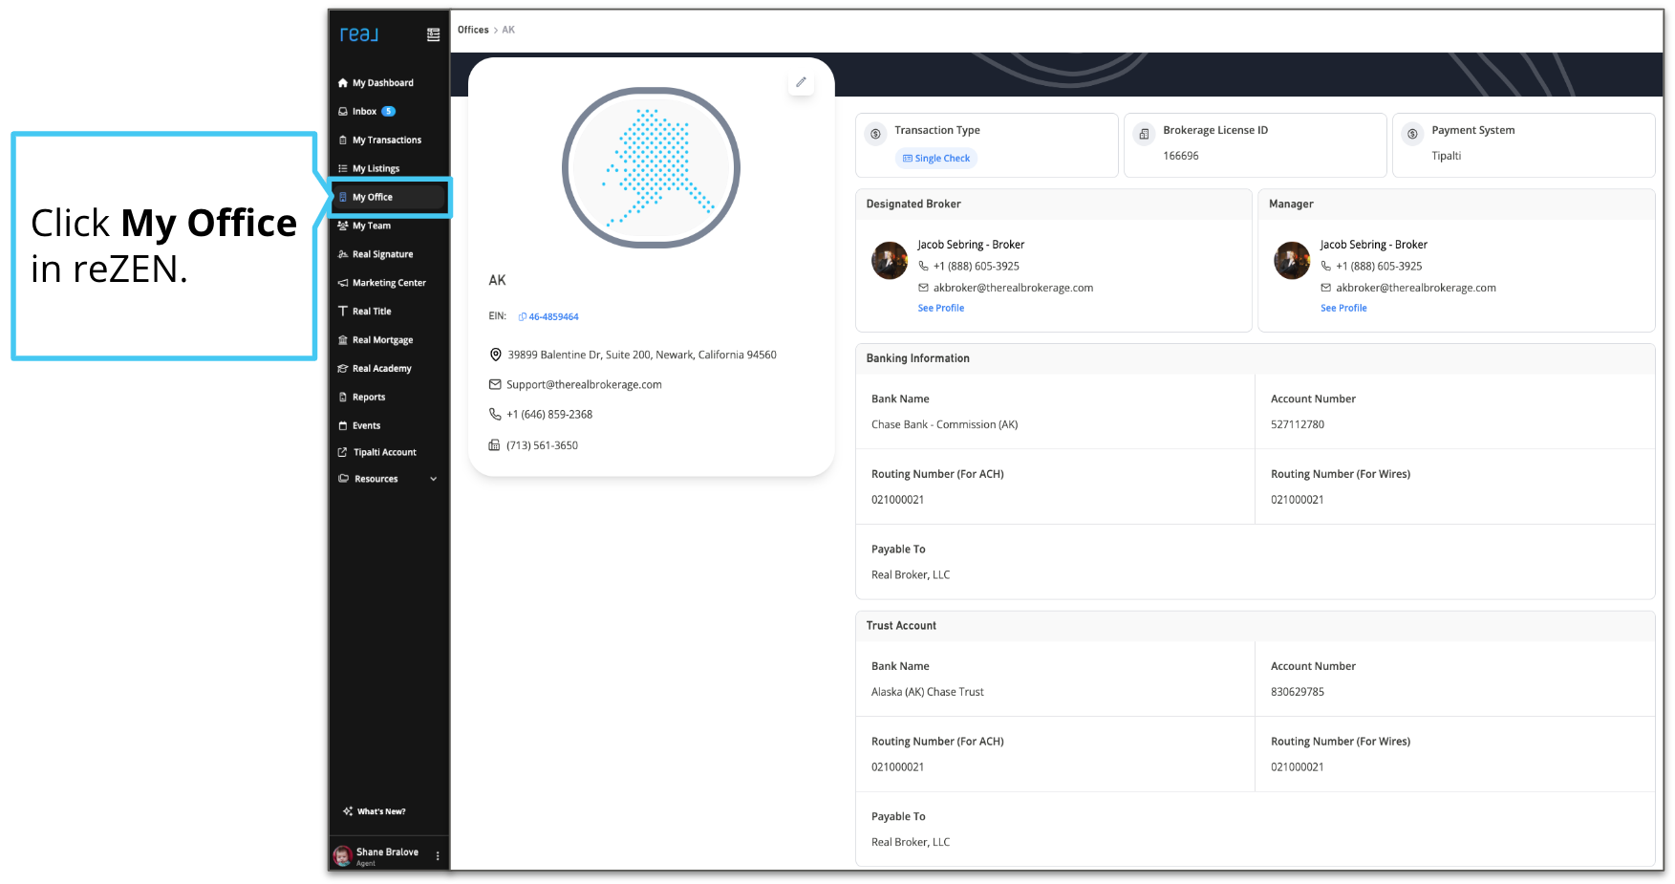
Task: Open Tipalti Account external link icon
Action: (343, 453)
